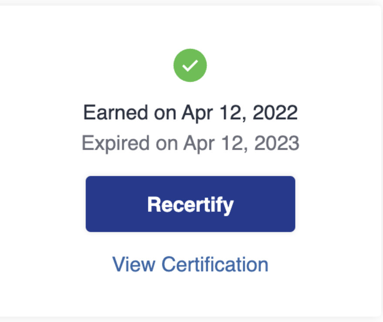Click the white checkmark inside the green circle

(x=190, y=66)
